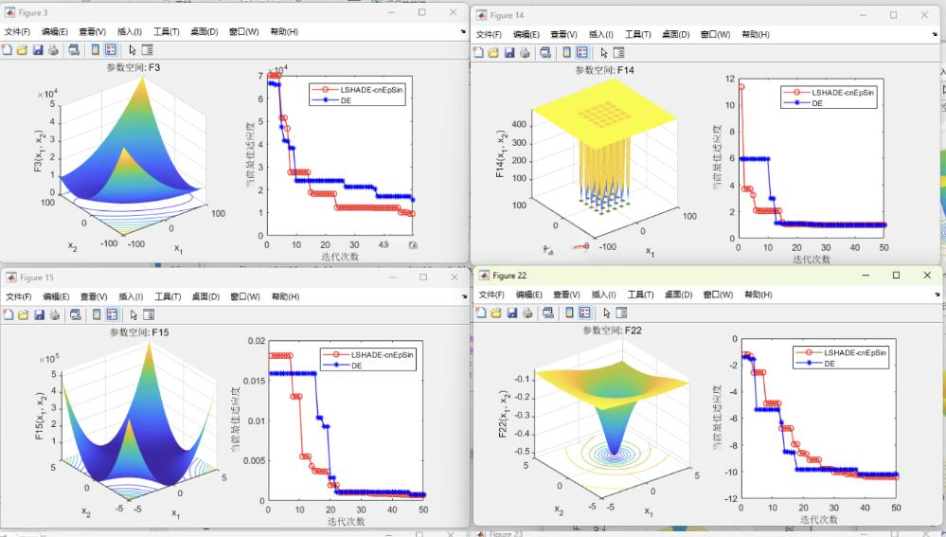The width and height of the screenshot is (946, 537).
Task: Toggle Insert Legend in Figure 15 toolbar
Action: (112, 314)
